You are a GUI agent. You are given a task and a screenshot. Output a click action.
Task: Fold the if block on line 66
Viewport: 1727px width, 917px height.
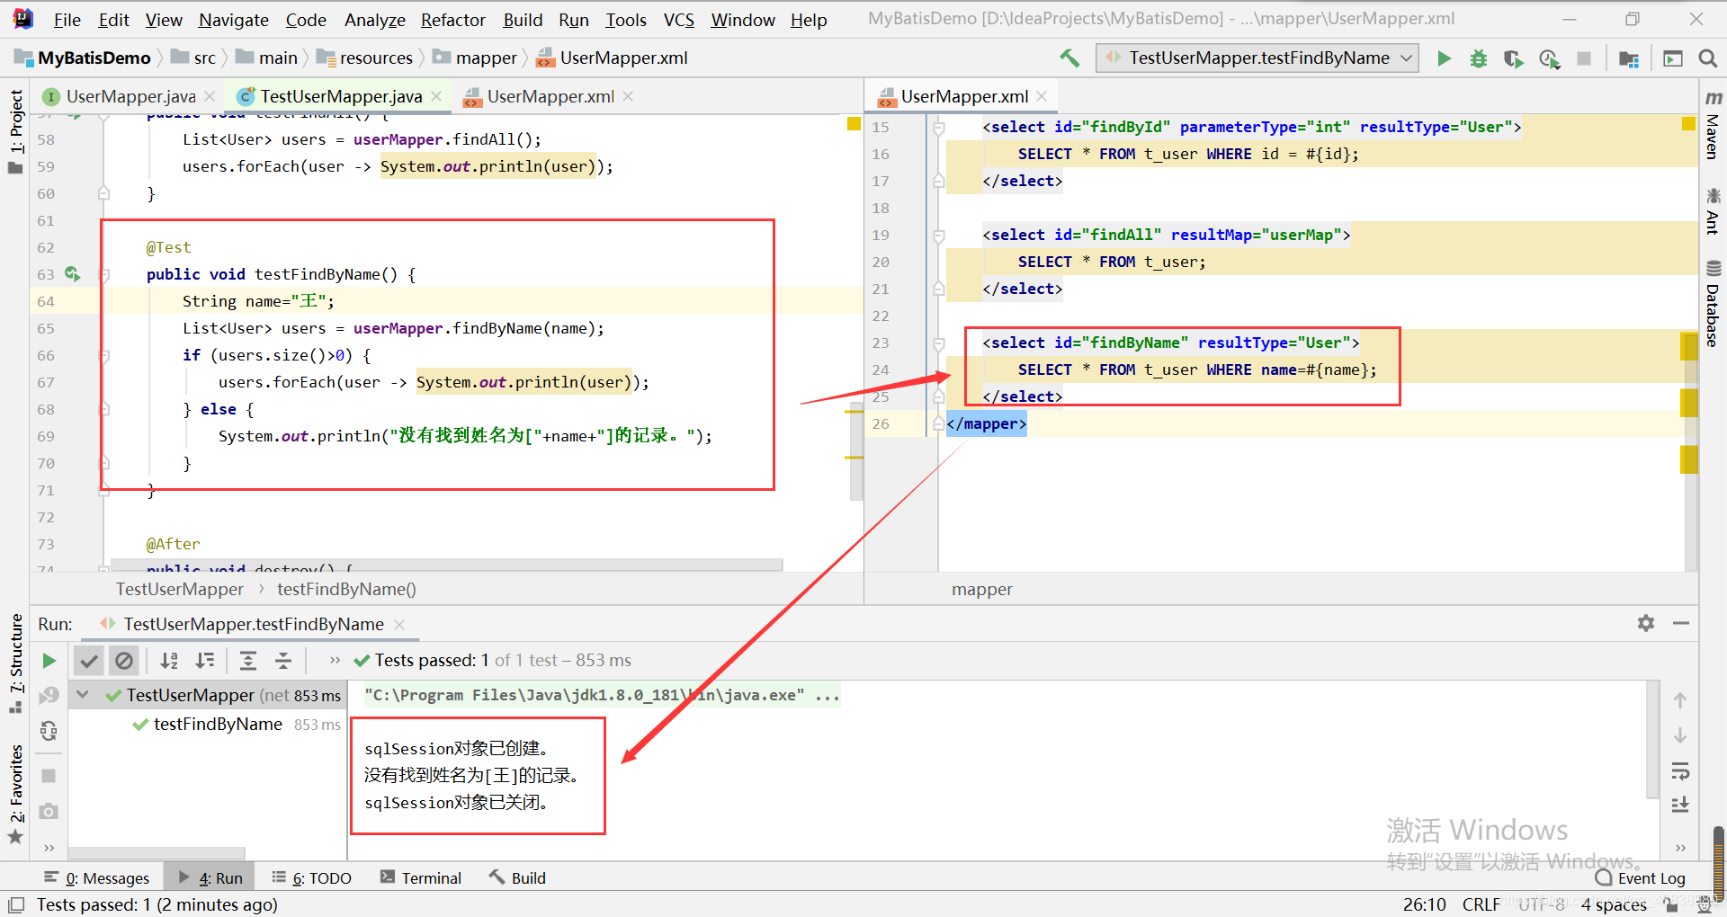point(104,355)
